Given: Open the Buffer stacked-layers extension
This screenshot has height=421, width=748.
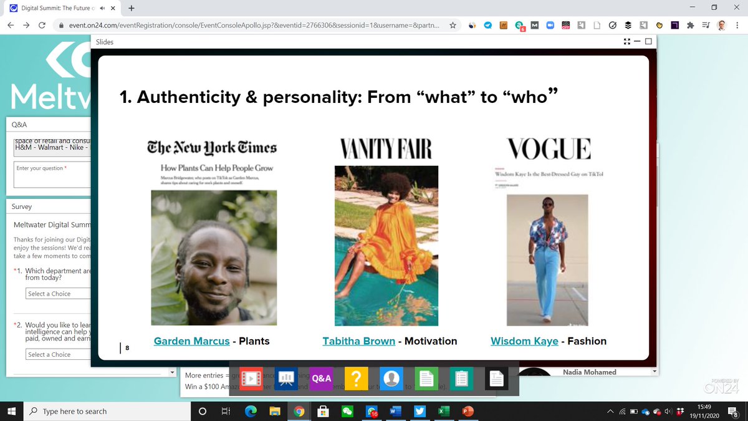Looking at the screenshot, I should tap(628, 26).
